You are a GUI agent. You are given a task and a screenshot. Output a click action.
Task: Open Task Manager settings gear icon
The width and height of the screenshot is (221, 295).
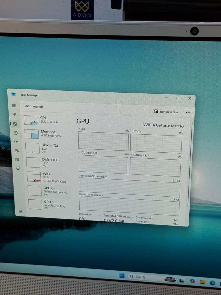20,211
